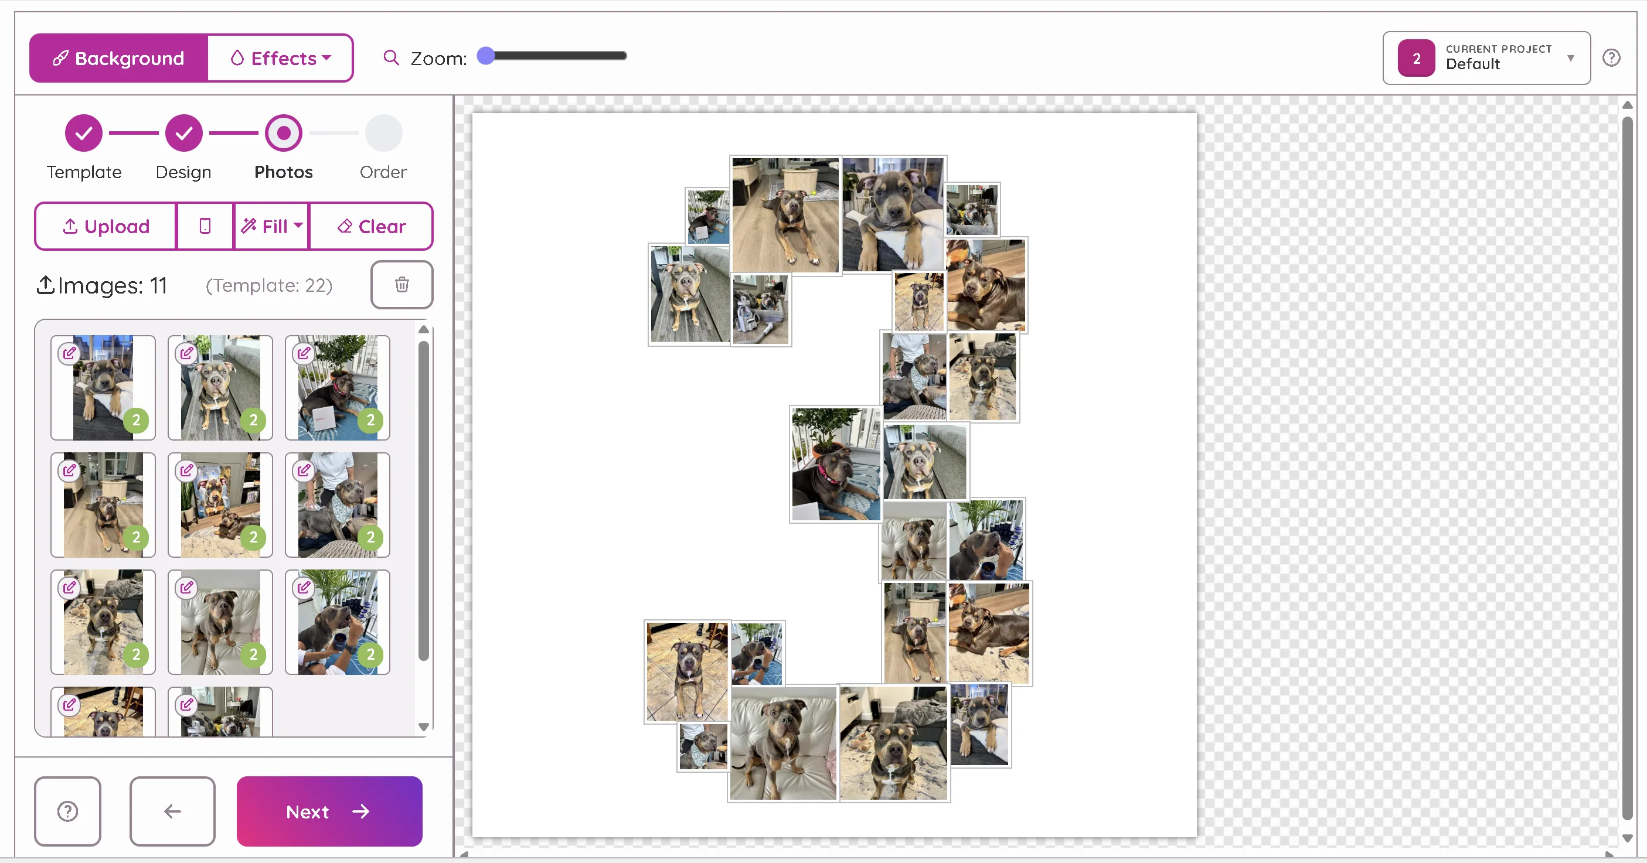This screenshot has height=863, width=1647.
Task: Click the help button at bottom left
Action: point(68,811)
